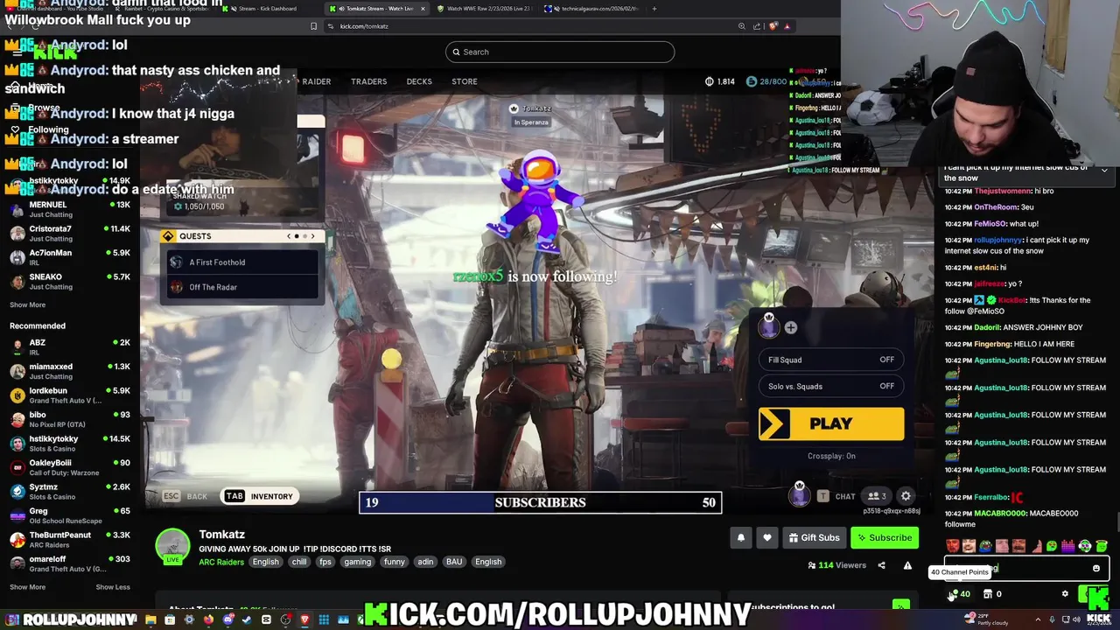Click the Brave browser taskbar icon
Image resolution: width=1120 pixels, height=630 pixels.
[x=304, y=620]
